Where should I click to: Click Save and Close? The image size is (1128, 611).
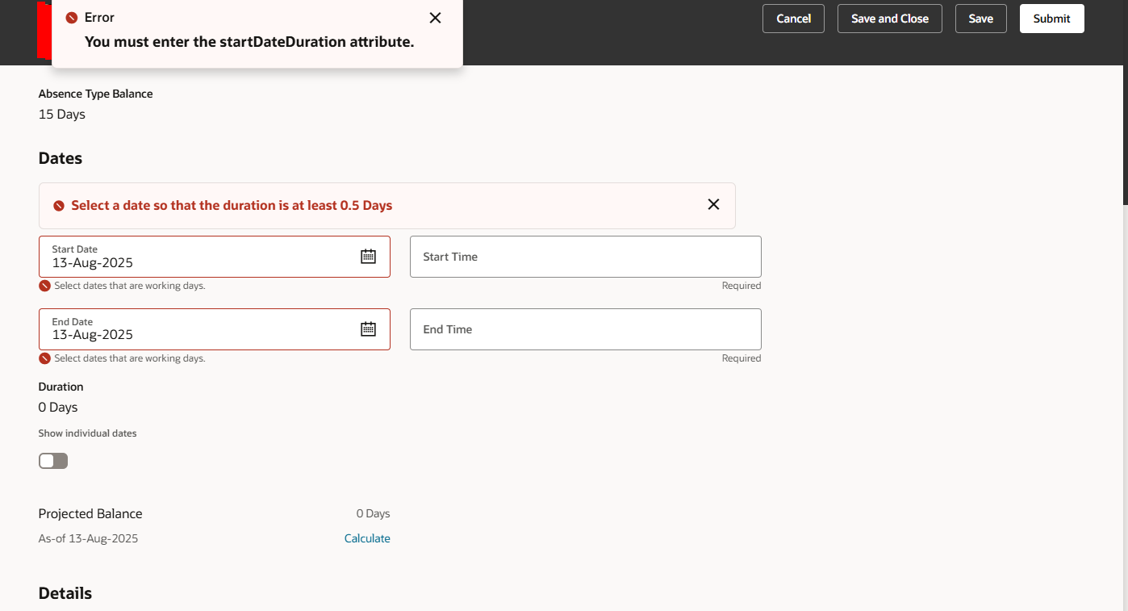pos(890,19)
